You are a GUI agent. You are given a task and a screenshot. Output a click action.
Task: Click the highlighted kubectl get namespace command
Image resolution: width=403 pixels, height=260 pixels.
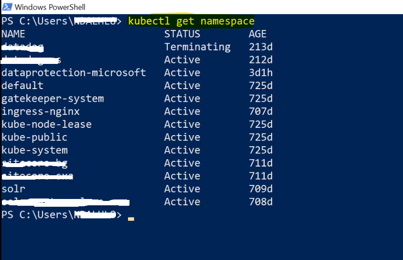click(191, 21)
